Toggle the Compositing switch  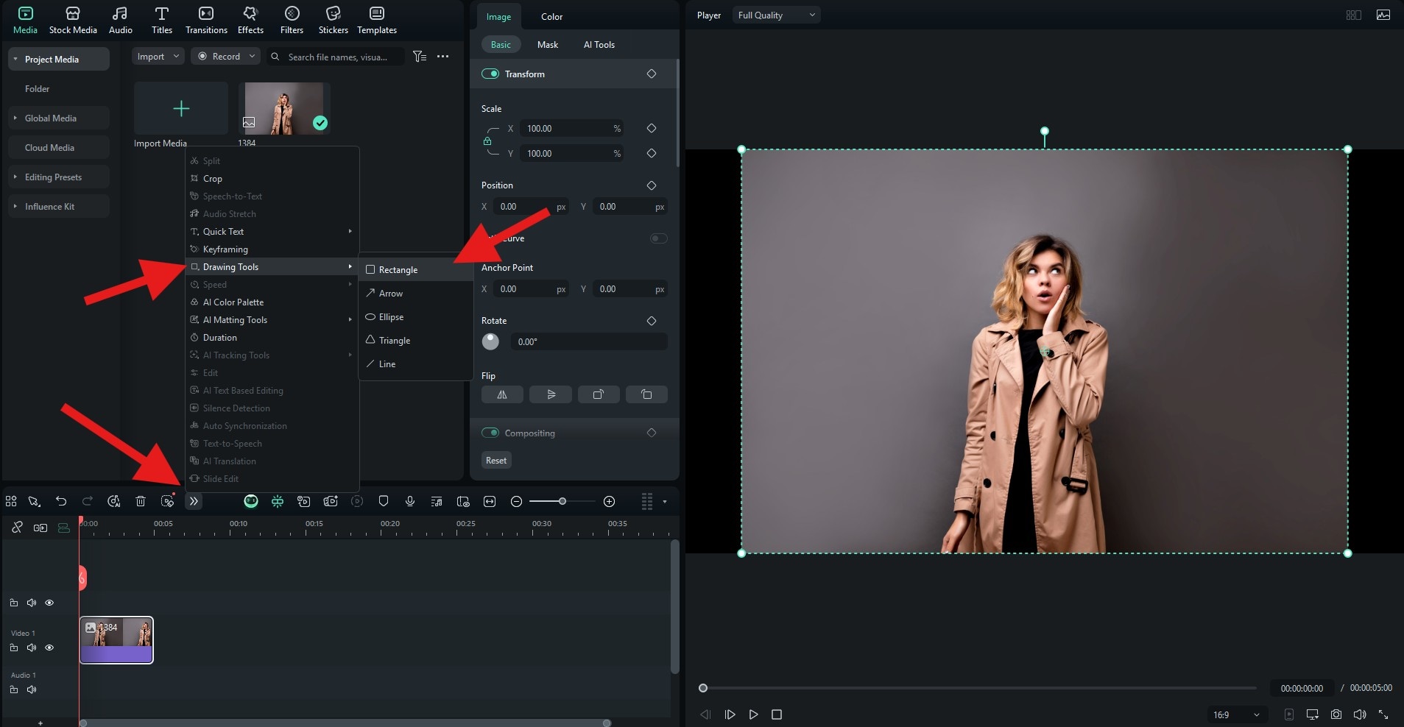tap(490, 433)
